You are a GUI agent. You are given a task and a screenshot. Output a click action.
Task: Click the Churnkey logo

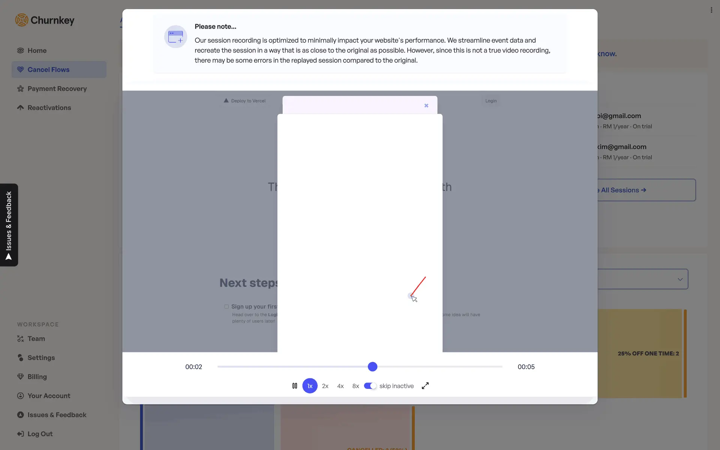coord(45,20)
